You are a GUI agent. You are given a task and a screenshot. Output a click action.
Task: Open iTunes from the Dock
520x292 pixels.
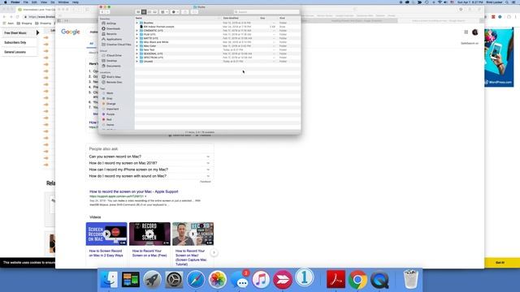261,280
